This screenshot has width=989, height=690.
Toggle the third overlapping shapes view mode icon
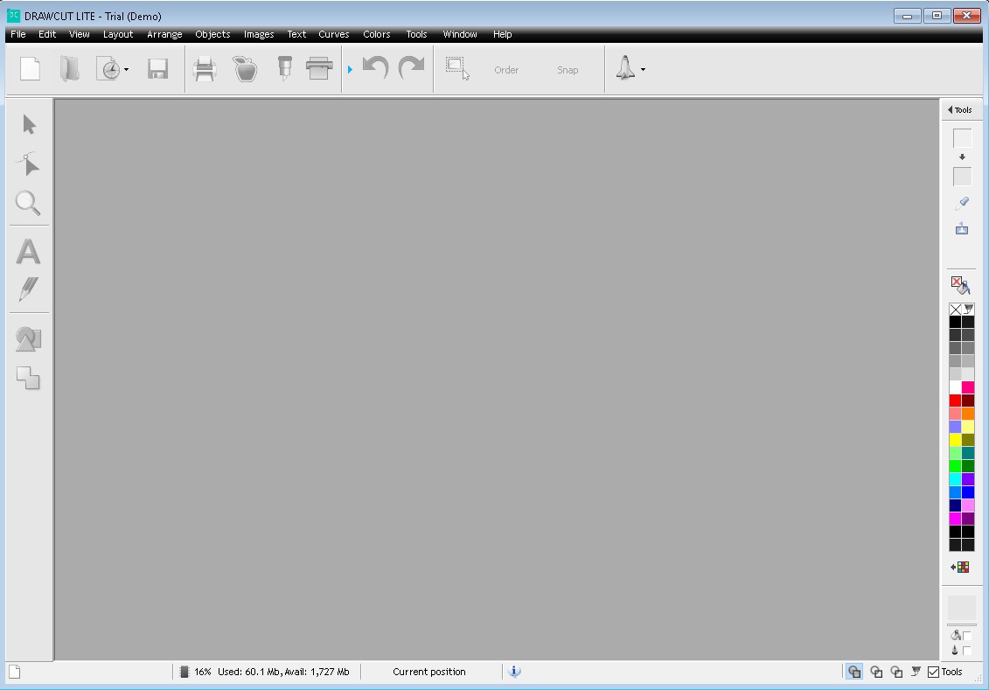point(896,671)
